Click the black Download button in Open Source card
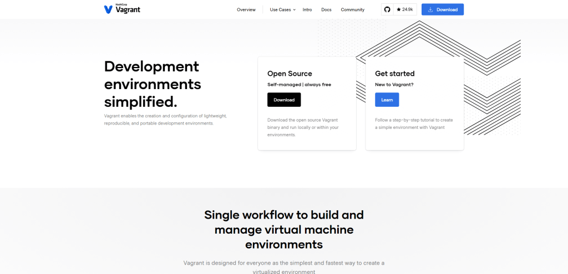This screenshot has height=274, width=568. tap(284, 100)
